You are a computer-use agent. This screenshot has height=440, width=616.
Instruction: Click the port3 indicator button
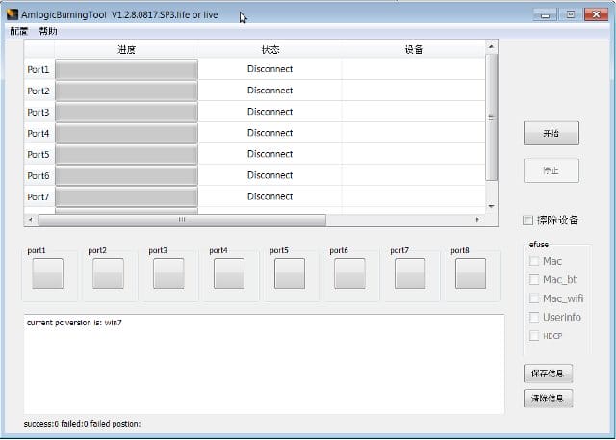168,273
